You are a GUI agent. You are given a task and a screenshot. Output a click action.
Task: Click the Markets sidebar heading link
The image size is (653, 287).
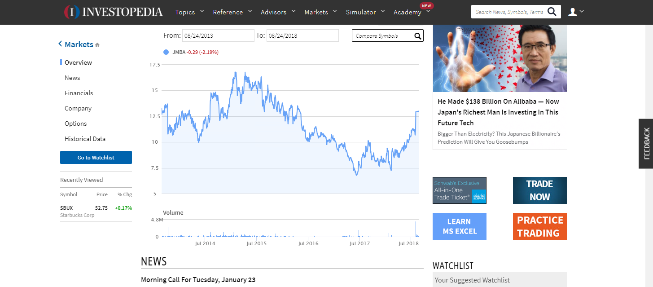point(79,44)
